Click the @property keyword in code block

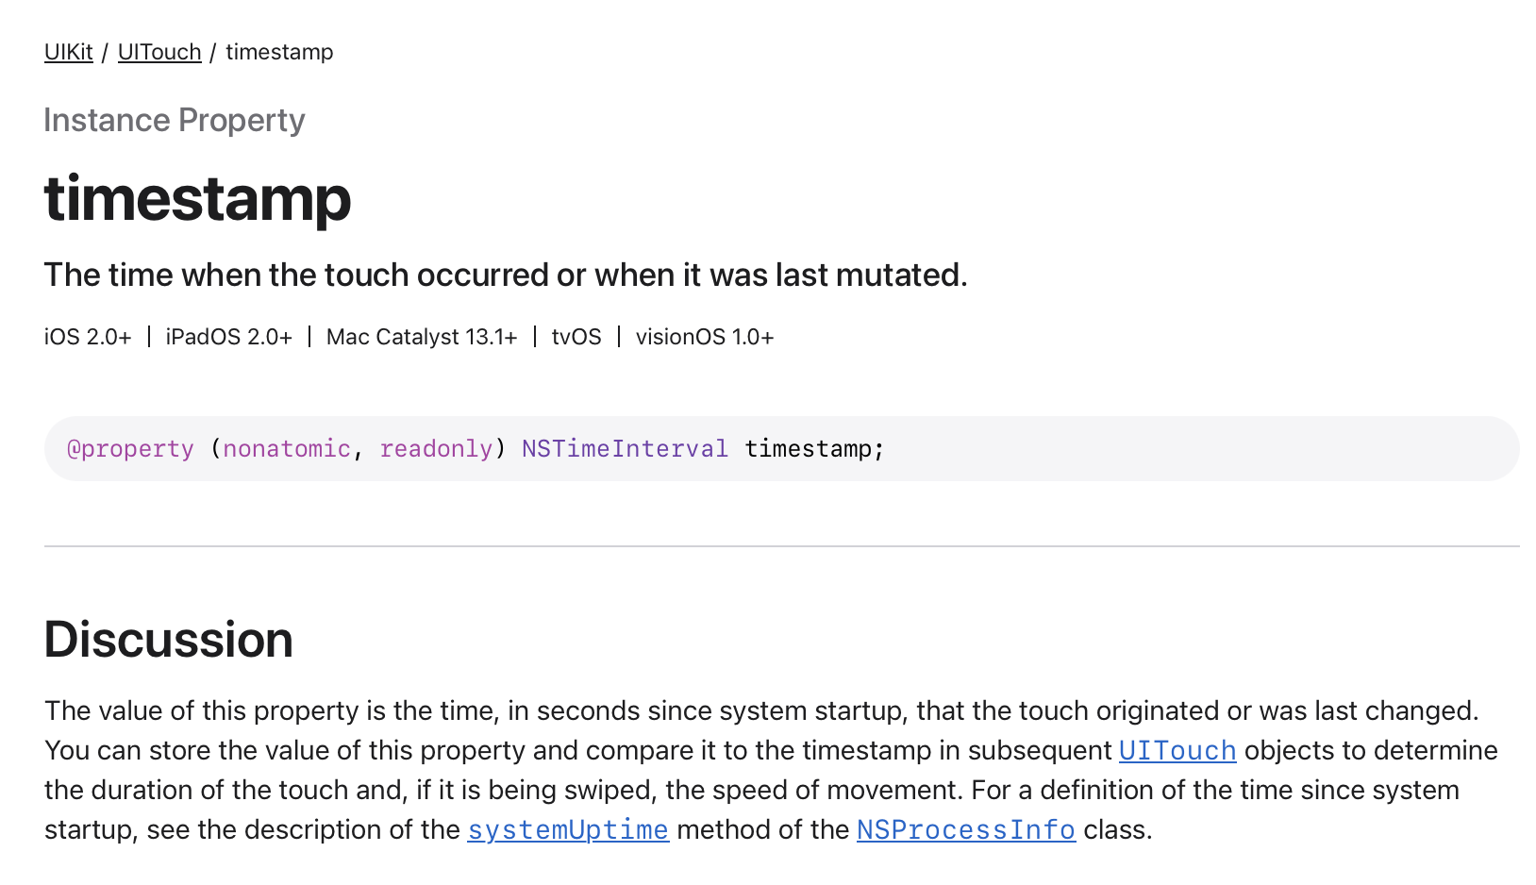coord(130,448)
